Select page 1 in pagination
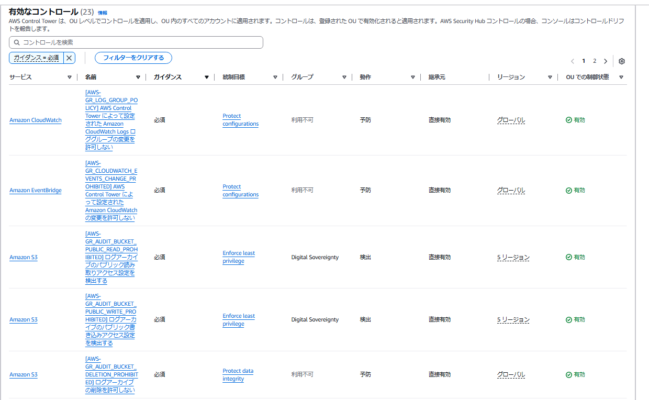Screen dimensions: 649x400 click(x=584, y=61)
